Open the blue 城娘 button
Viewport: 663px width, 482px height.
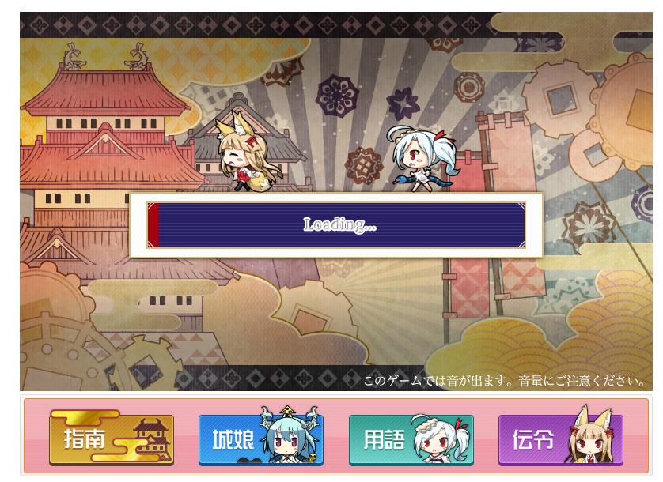(261, 439)
